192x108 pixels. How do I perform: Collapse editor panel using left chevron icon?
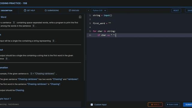click(x=88, y=10)
